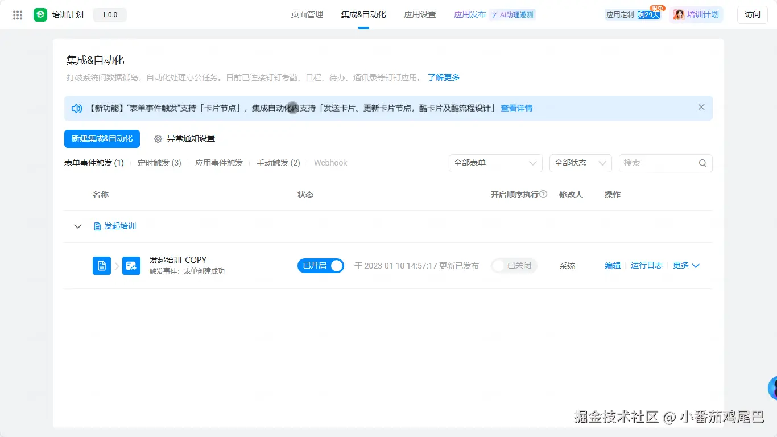Click 新建集成&自动化 button
The image size is (777, 437).
point(102,139)
